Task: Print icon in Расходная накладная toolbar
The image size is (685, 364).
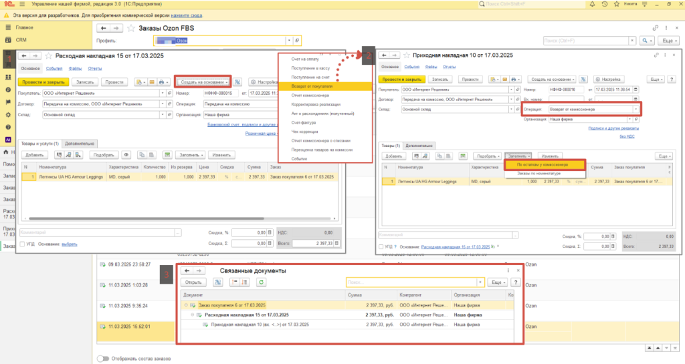Action: [x=163, y=82]
